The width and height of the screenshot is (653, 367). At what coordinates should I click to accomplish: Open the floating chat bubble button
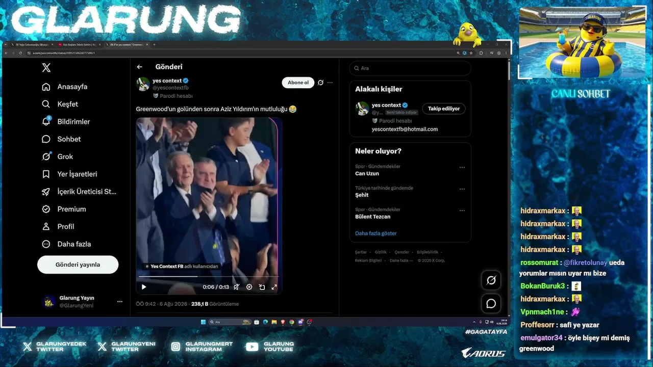[x=491, y=304]
